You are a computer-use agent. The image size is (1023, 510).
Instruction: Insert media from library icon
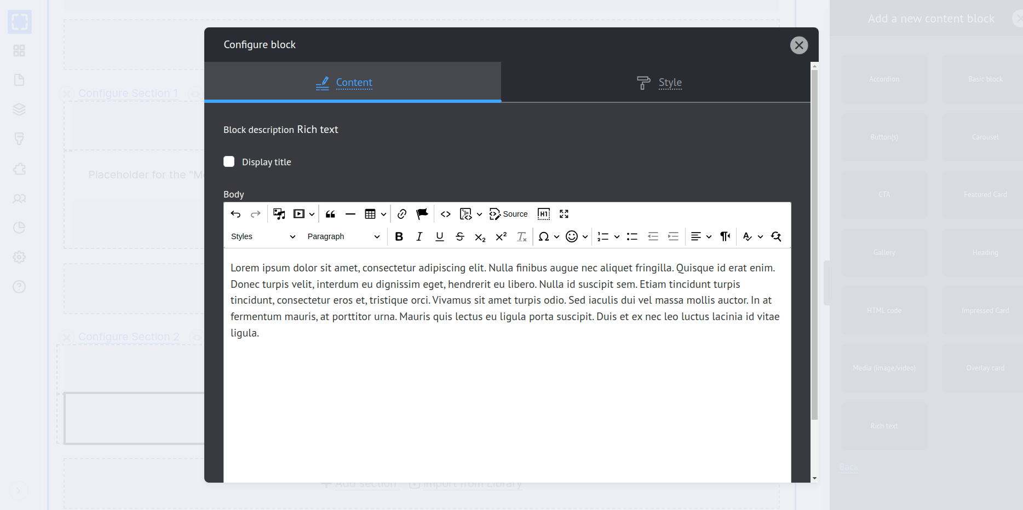point(279,214)
